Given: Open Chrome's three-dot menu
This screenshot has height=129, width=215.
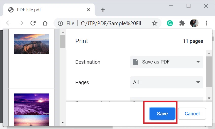Looking at the screenshot, I should coord(206,23).
